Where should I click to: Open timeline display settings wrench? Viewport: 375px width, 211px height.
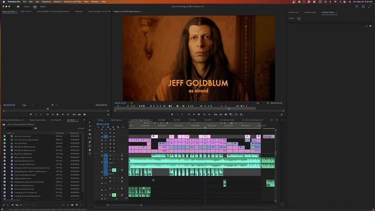[x=118, y=127]
